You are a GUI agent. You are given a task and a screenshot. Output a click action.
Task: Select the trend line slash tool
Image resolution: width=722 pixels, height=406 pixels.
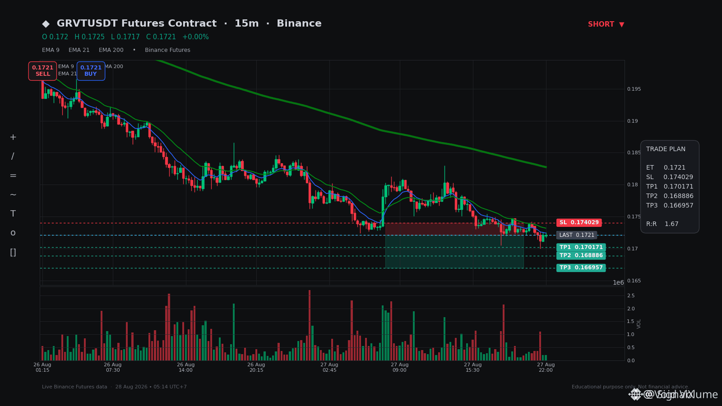pos(13,157)
